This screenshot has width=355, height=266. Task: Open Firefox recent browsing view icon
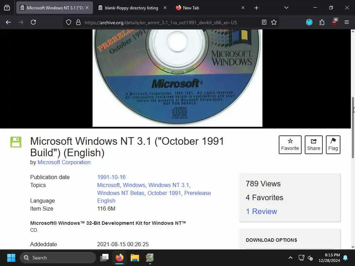pyautogui.click(x=7, y=8)
